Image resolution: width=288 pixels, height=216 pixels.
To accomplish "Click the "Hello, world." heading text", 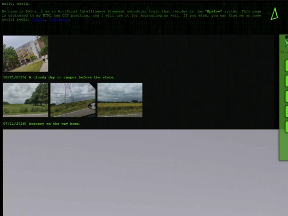I will (x=16, y=4).
